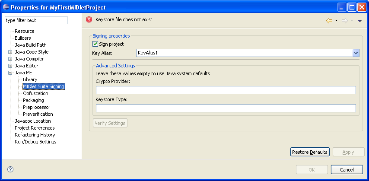Click the Eclipse icon in title bar

[6, 7]
